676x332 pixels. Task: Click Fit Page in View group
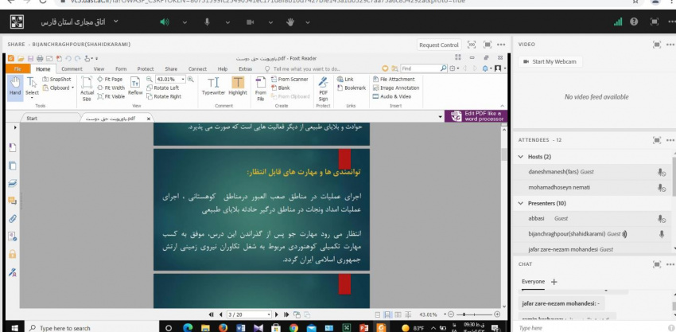coord(110,79)
